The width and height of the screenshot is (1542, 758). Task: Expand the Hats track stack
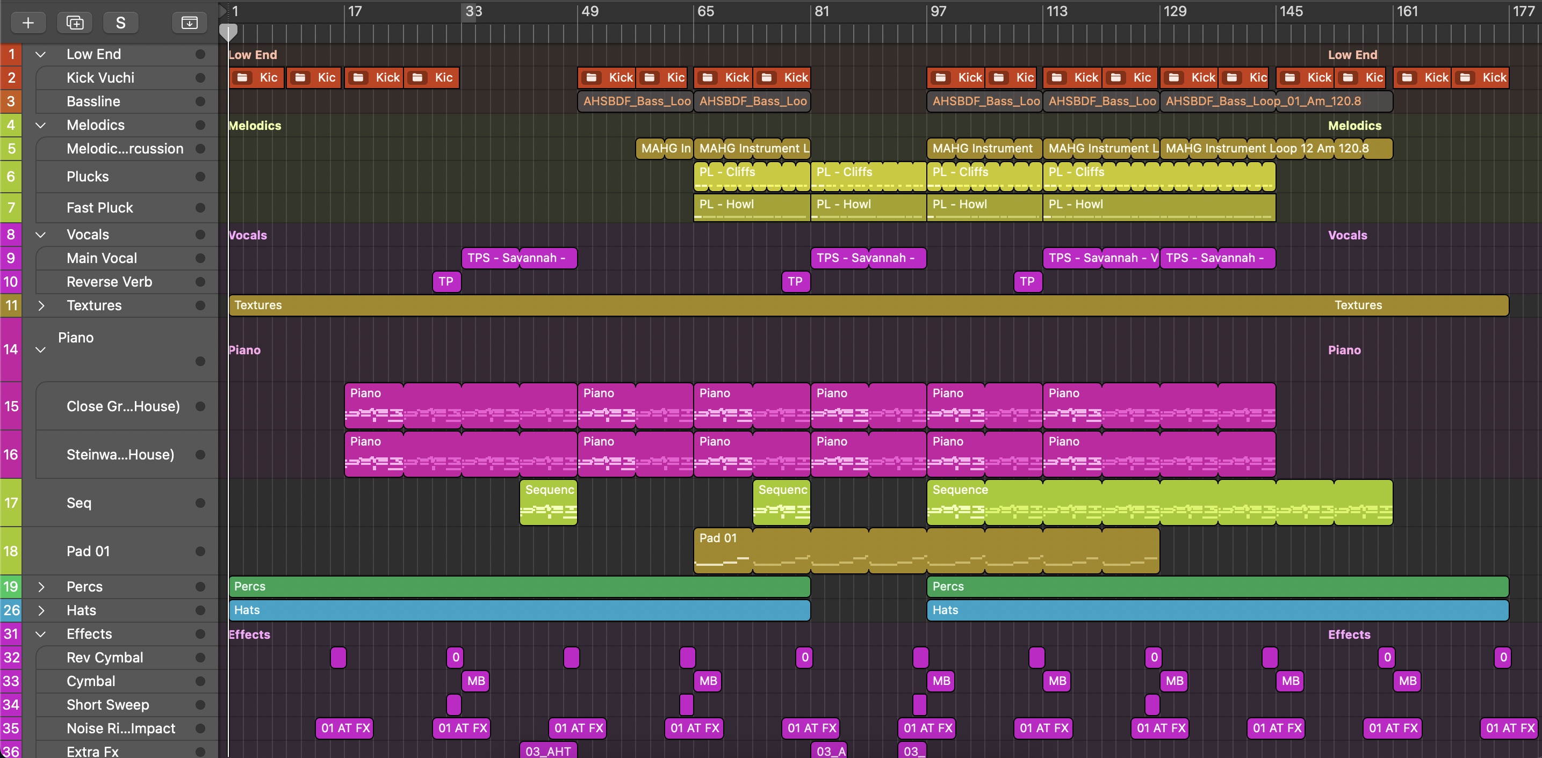pos(41,610)
